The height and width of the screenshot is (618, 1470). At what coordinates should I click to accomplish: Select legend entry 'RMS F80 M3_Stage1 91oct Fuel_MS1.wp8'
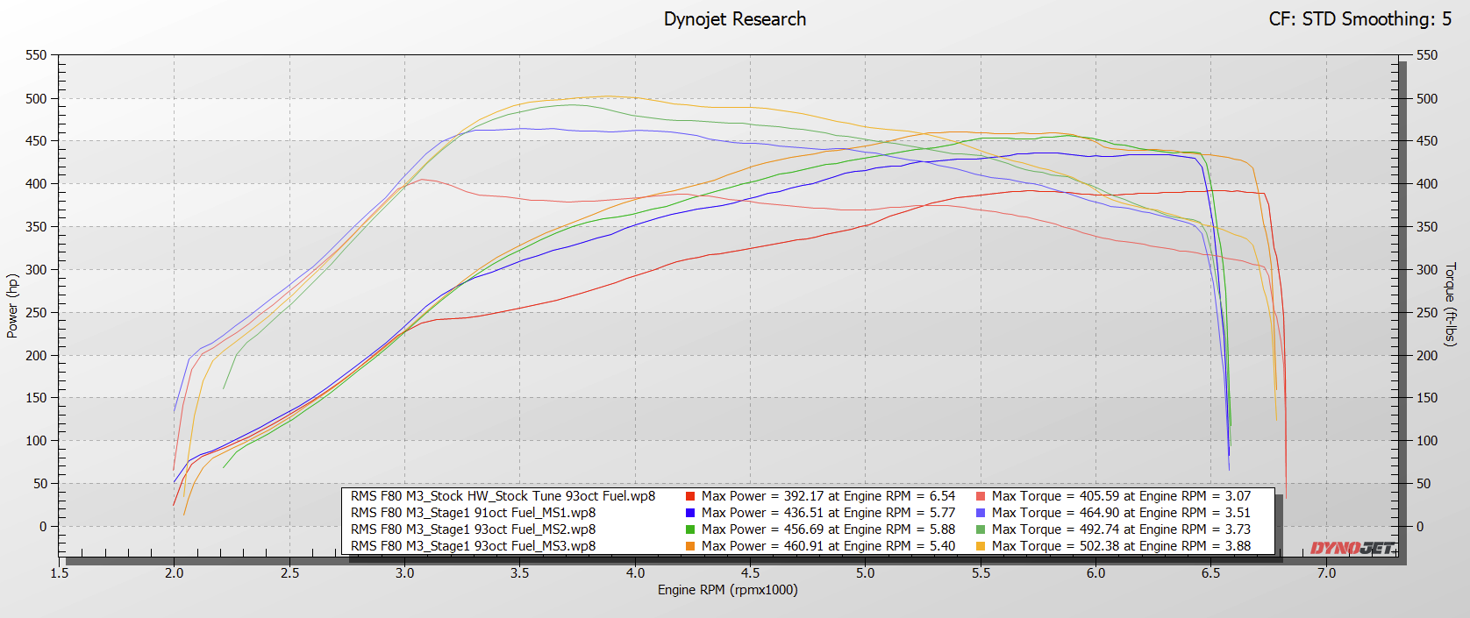[x=473, y=513]
